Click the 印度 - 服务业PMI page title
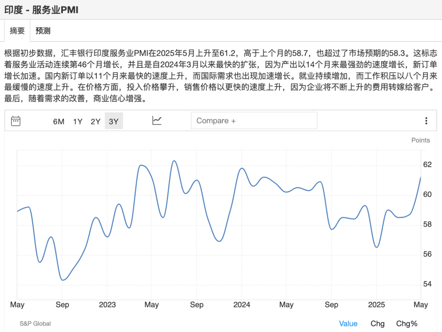 pyautogui.click(x=41, y=10)
